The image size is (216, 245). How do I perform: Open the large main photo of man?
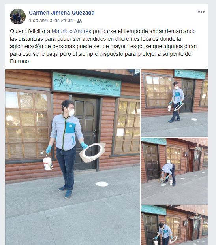click(73, 157)
